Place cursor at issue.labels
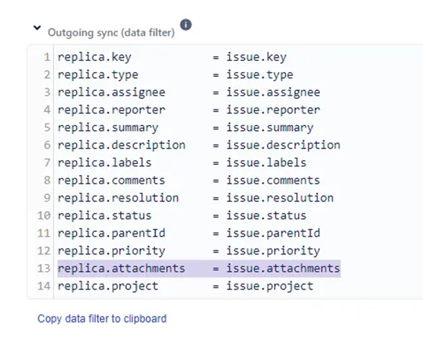Viewport: 423px width, 340px height. 266,163
